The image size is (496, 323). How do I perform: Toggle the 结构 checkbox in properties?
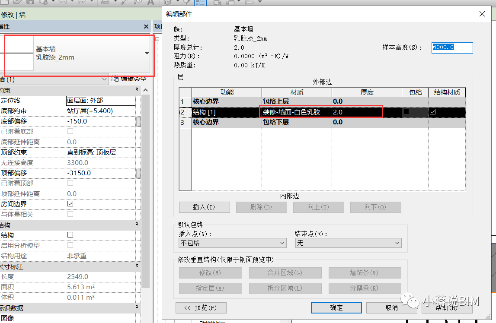coord(70,234)
